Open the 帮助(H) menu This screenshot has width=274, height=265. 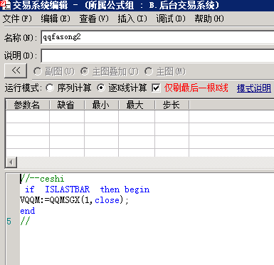(209, 19)
